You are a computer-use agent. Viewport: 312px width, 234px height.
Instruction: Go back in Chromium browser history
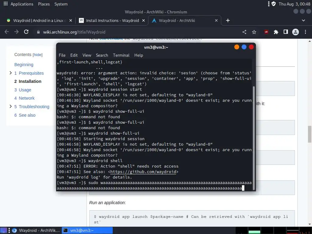(7, 32)
